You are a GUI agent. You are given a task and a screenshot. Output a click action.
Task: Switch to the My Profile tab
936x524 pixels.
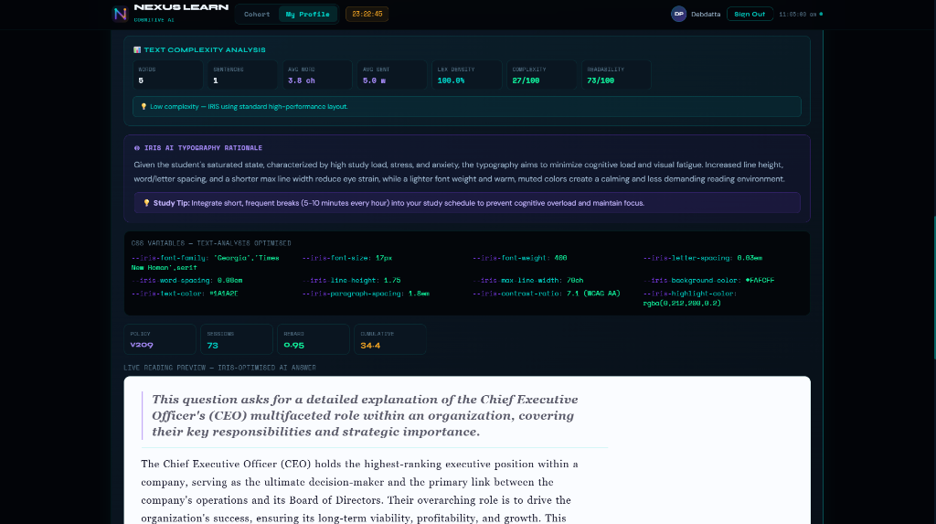pos(307,15)
